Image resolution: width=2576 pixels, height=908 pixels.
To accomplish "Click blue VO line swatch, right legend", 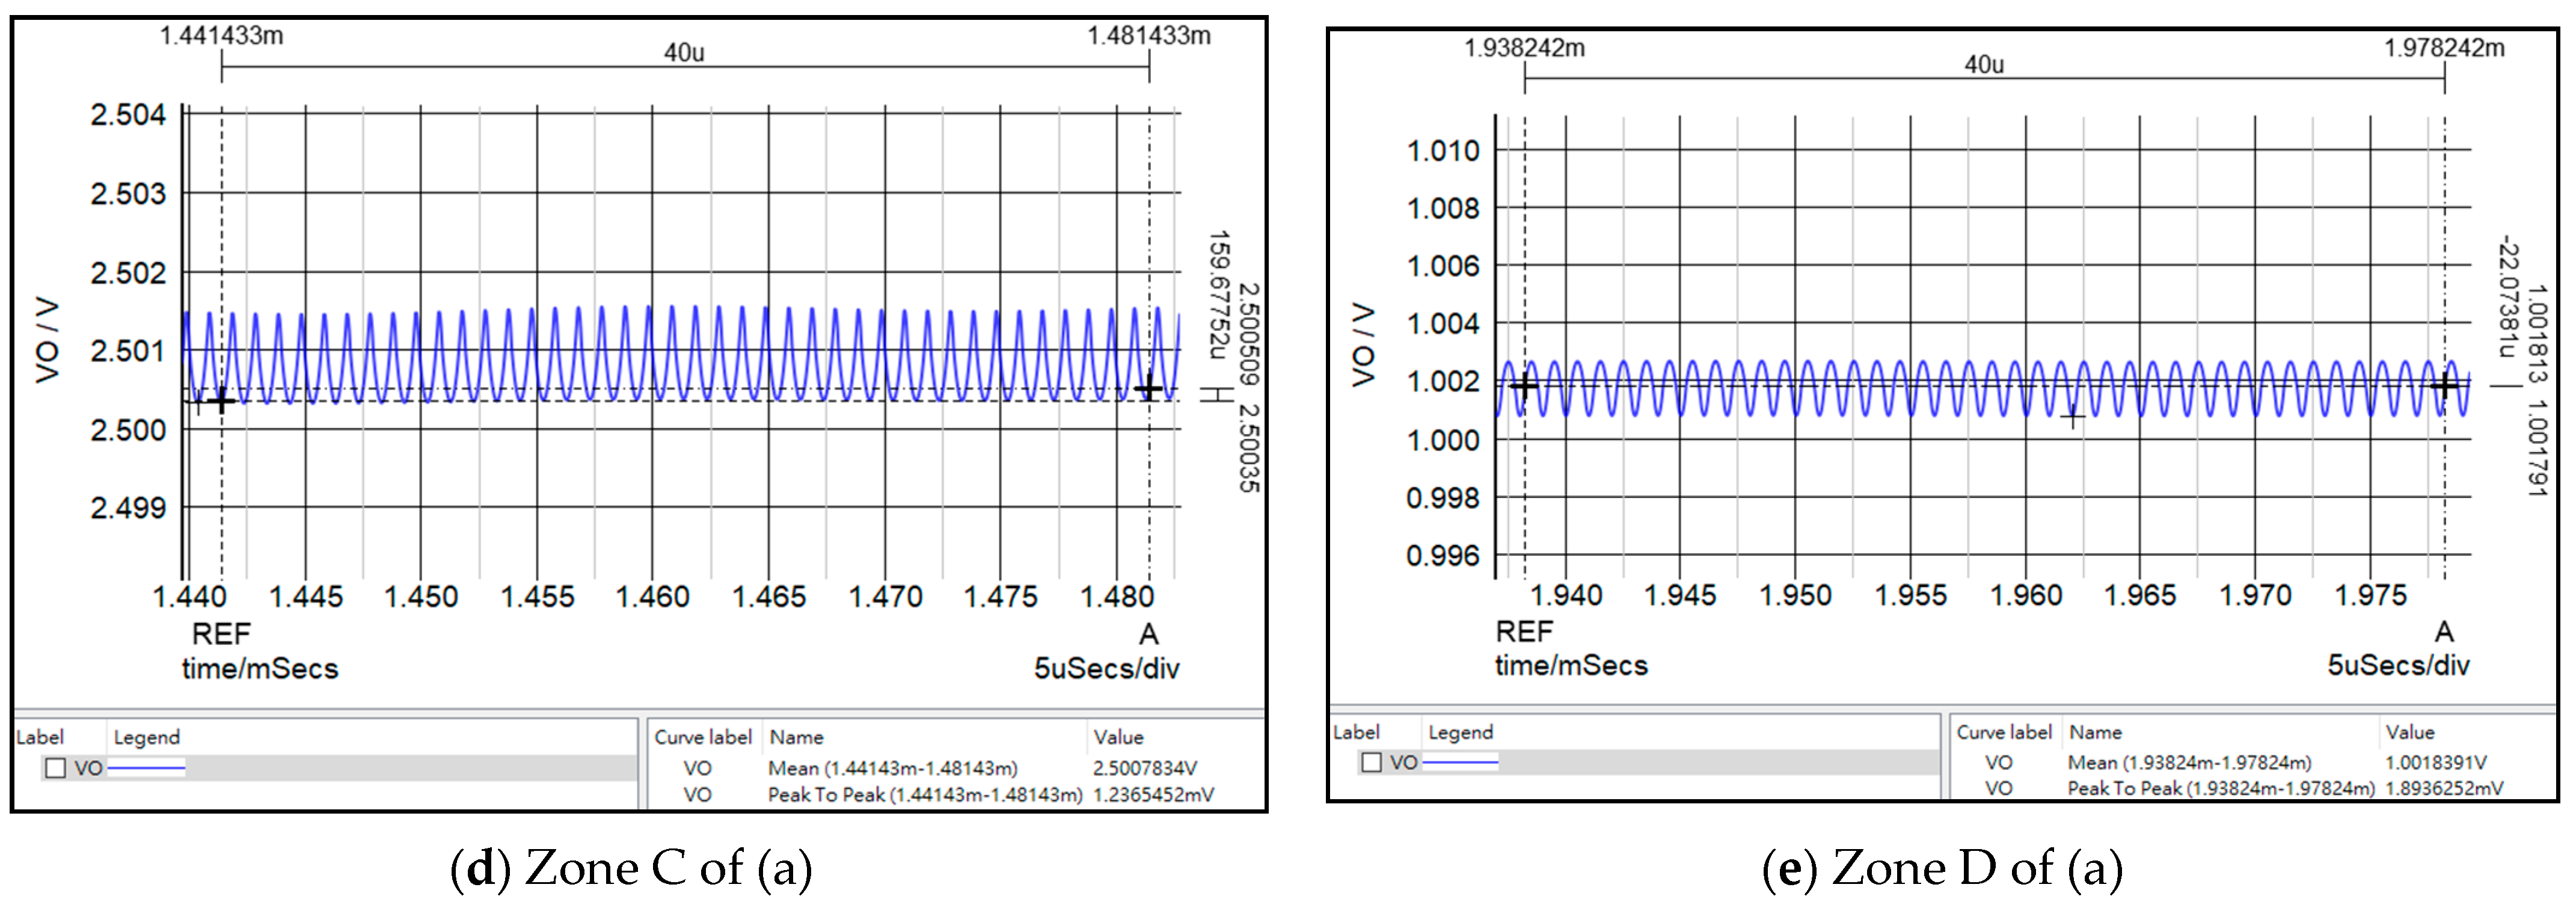I will [1460, 762].
